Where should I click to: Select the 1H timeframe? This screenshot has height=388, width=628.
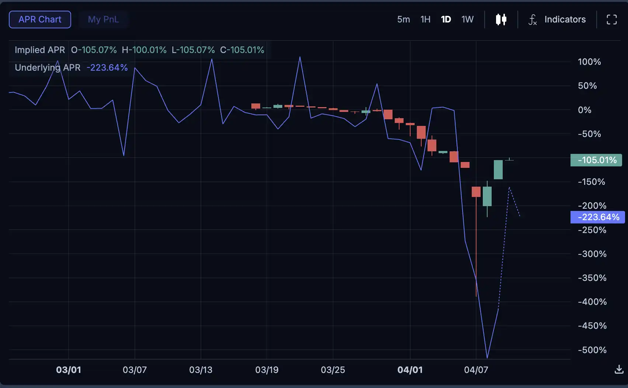pos(425,20)
